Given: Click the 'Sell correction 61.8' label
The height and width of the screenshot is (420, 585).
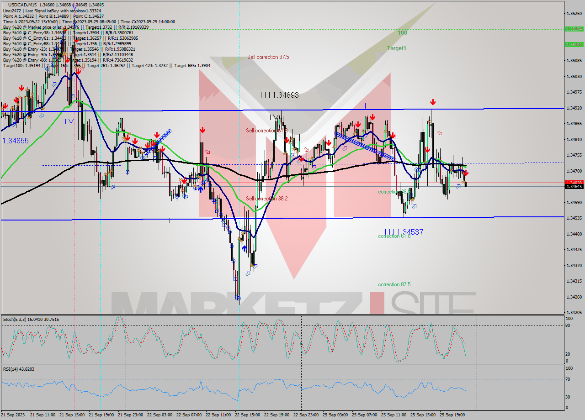Looking at the screenshot, I should (x=266, y=131).
